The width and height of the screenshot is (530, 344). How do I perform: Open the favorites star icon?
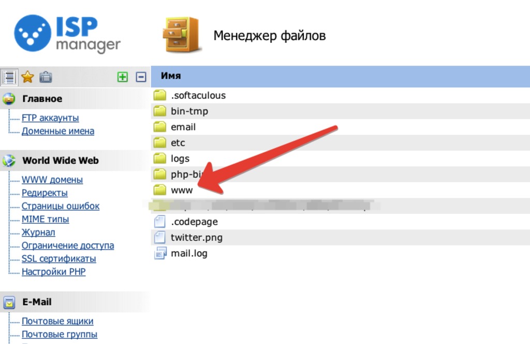click(27, 77)
